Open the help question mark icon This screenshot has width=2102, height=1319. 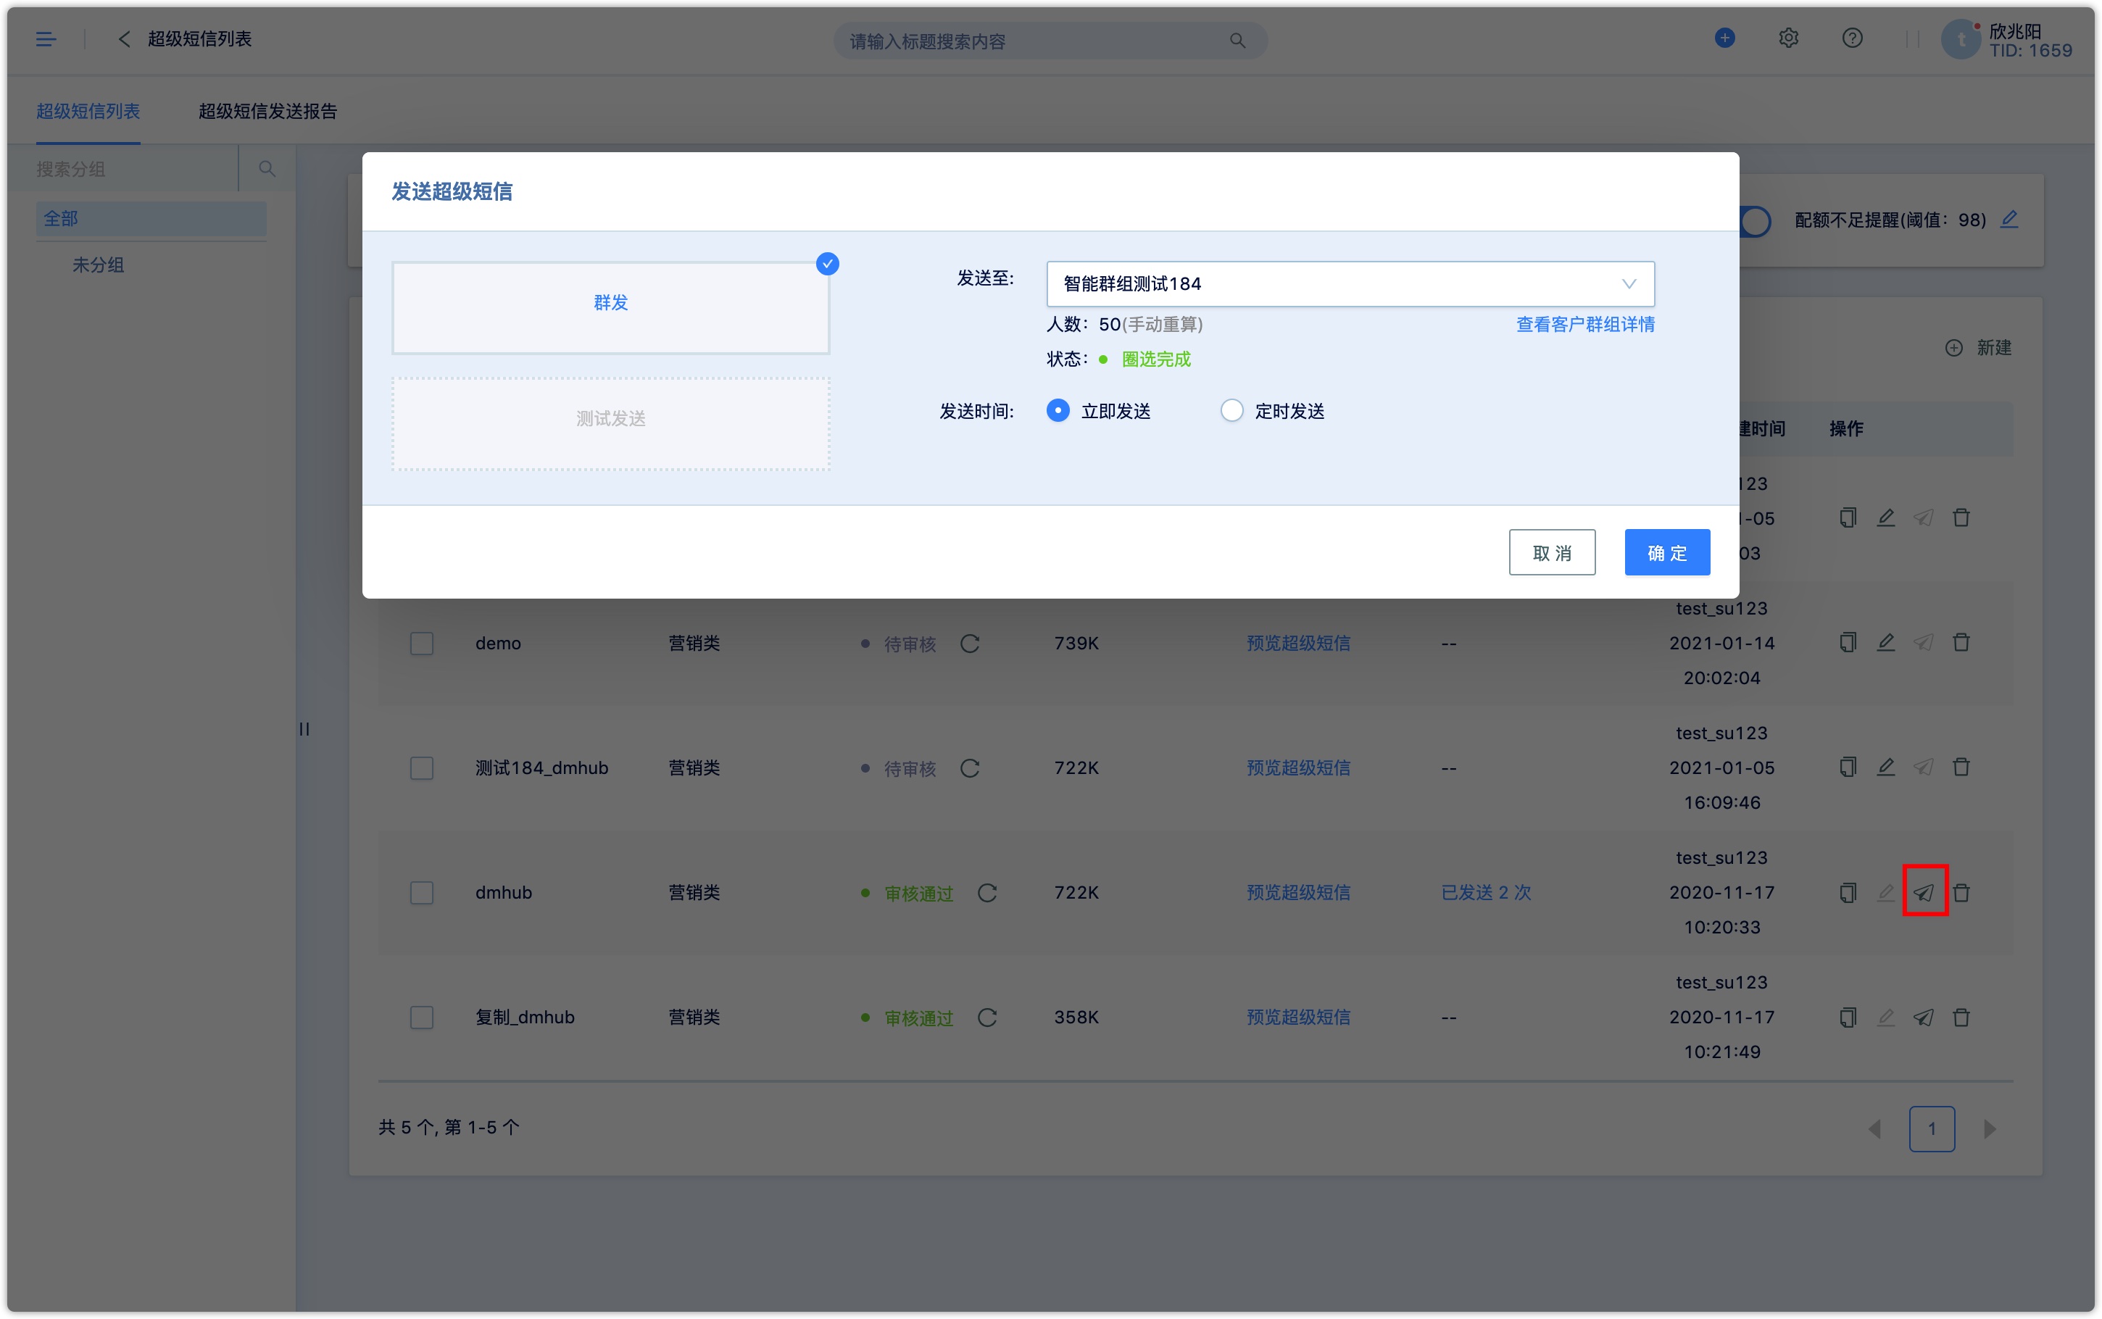coord(1852,38)
